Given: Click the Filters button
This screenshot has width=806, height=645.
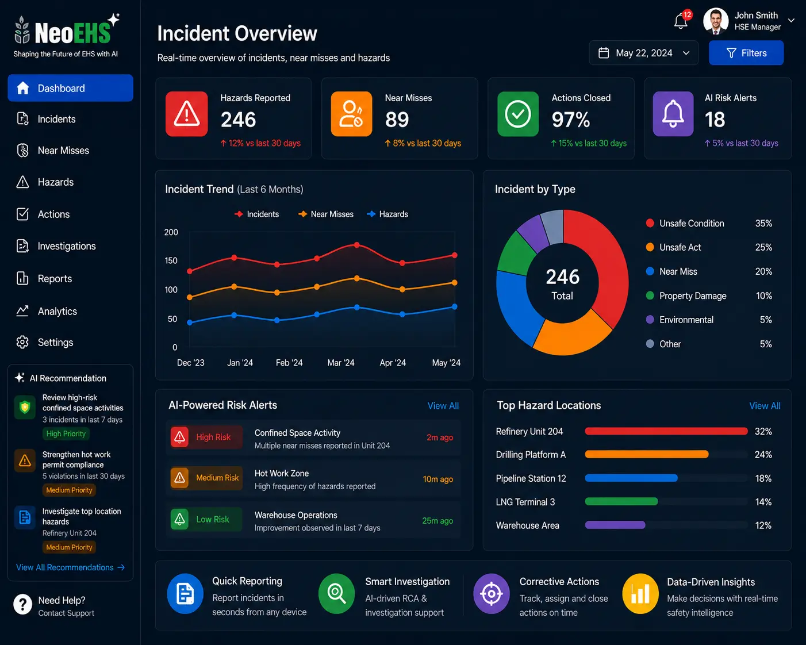Looking at the screenshot, I should [x=746, y=53].
